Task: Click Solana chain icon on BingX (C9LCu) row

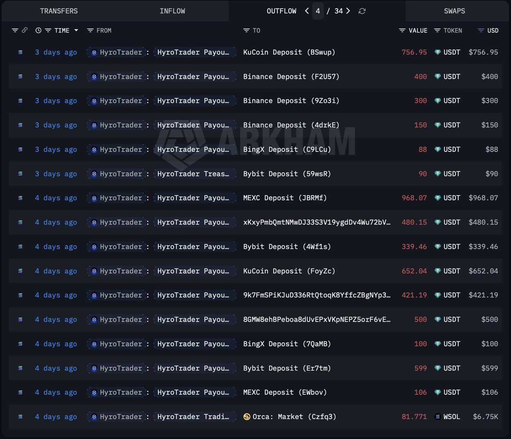Action: point(20,149)
